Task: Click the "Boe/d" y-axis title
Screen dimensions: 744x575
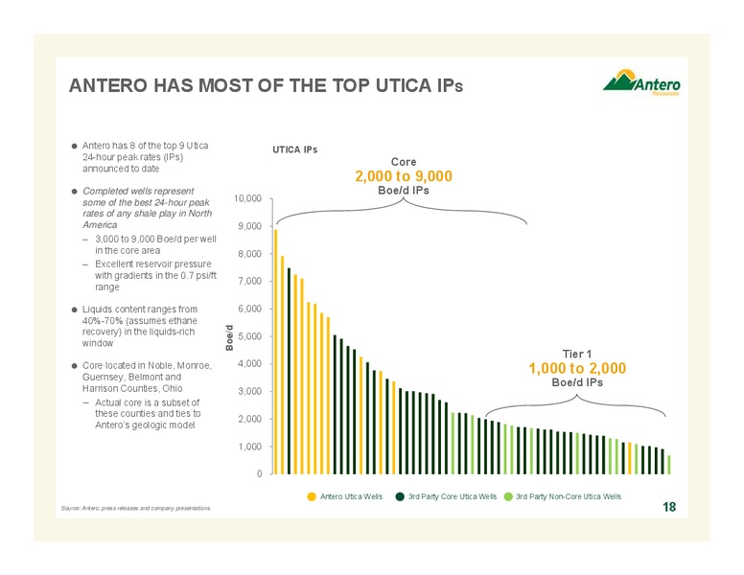Action: [230, 337]
